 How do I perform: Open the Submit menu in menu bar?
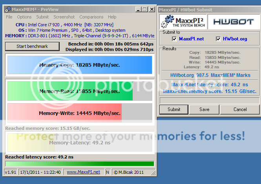click(x=42, y=17)
